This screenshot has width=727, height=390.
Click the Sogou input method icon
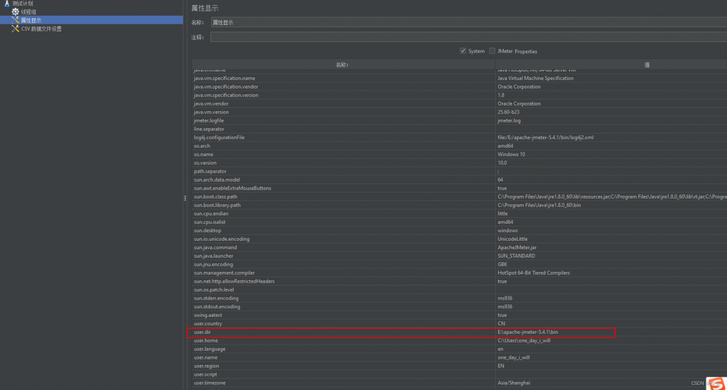coord(716,383)
